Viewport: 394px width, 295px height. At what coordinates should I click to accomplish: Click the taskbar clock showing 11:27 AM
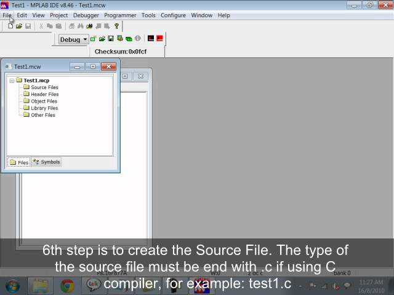pos(371,283)
